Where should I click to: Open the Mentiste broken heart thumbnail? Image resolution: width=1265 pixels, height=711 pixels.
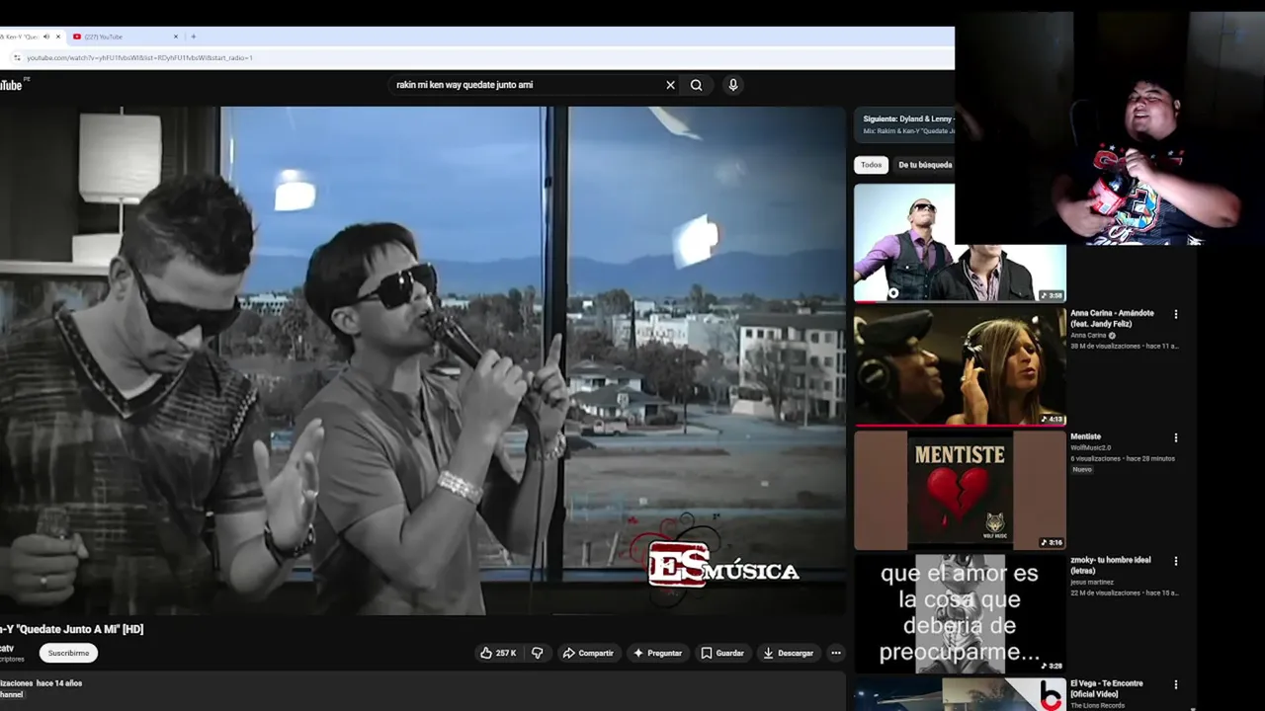[x=960, y=490]
